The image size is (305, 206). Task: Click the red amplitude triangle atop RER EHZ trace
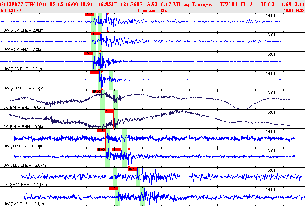[x=102, y=72]
